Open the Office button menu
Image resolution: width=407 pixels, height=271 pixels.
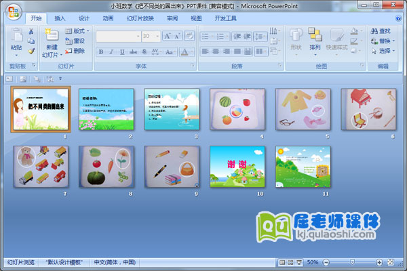point(14,12)
